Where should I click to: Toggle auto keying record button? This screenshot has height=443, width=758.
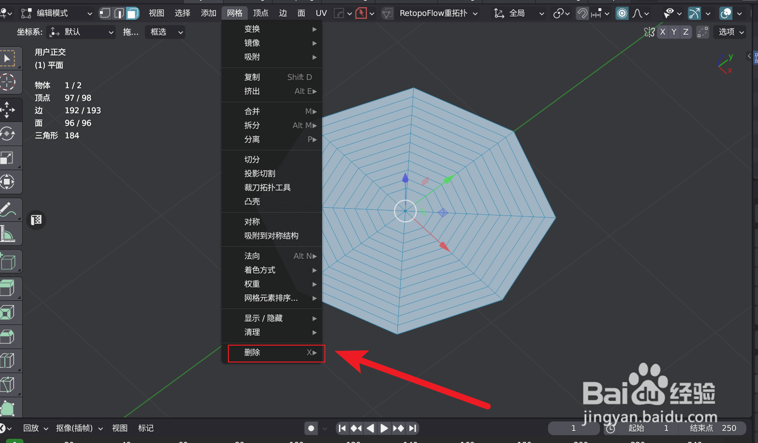click(311, 428)
